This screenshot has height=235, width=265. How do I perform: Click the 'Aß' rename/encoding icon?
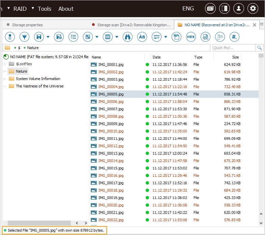click(x=142, y=37)
